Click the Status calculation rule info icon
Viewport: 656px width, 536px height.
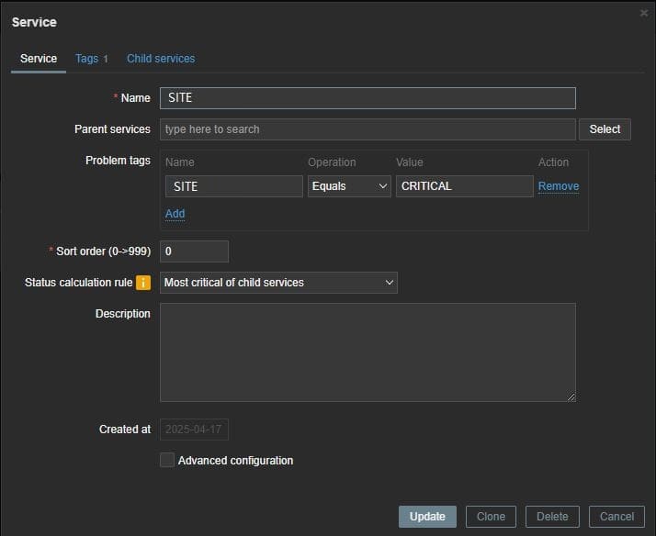tap(143, 283)
